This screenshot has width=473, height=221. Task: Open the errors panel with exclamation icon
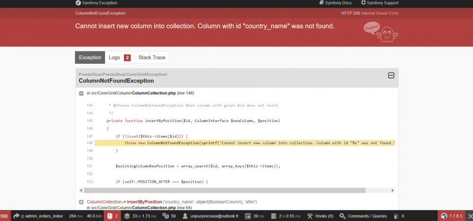(113, 216)
